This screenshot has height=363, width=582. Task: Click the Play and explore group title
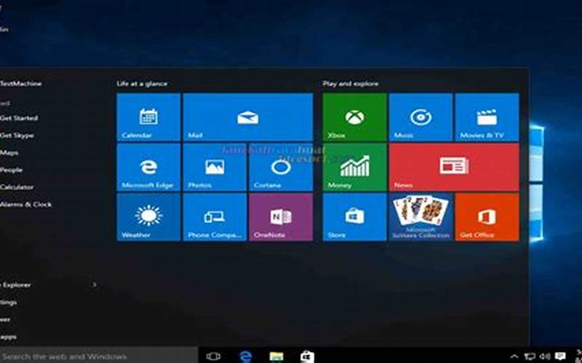[351, 83]
